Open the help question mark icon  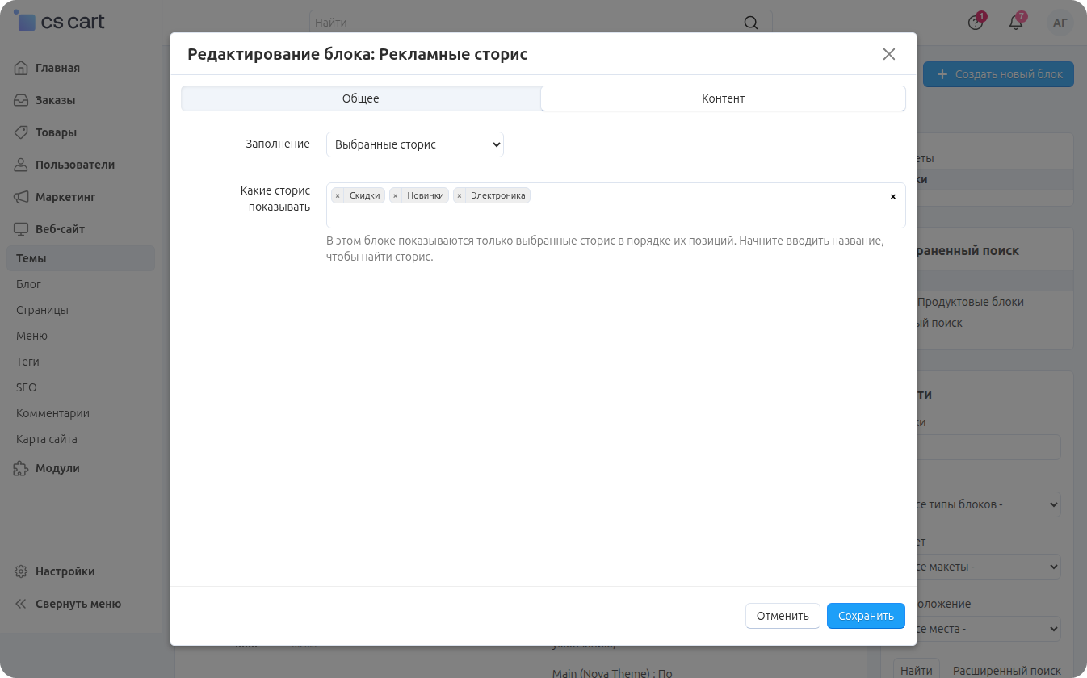976,23
